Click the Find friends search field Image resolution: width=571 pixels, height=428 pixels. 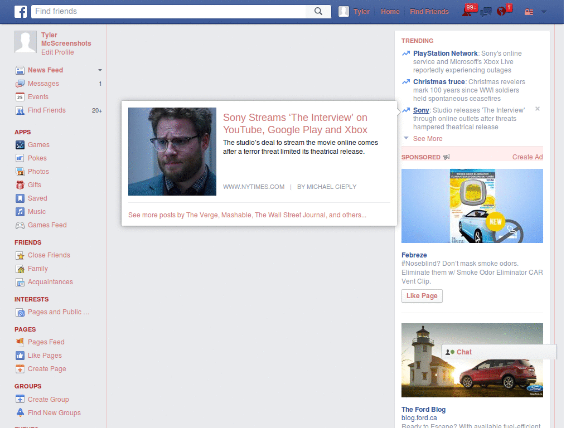click(x=167, y=11)
